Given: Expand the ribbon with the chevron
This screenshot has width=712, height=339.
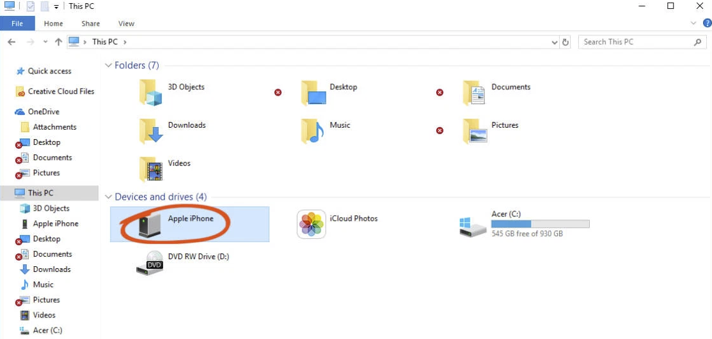Looking at the screenshot, I should 695,24.
